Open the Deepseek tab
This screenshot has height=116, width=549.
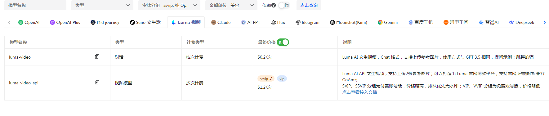(x=522, y=22)
